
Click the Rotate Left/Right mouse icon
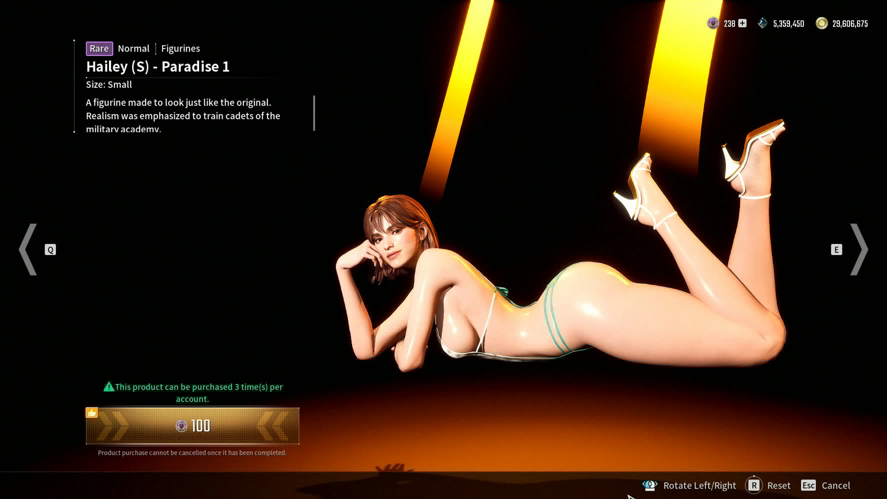649,485
